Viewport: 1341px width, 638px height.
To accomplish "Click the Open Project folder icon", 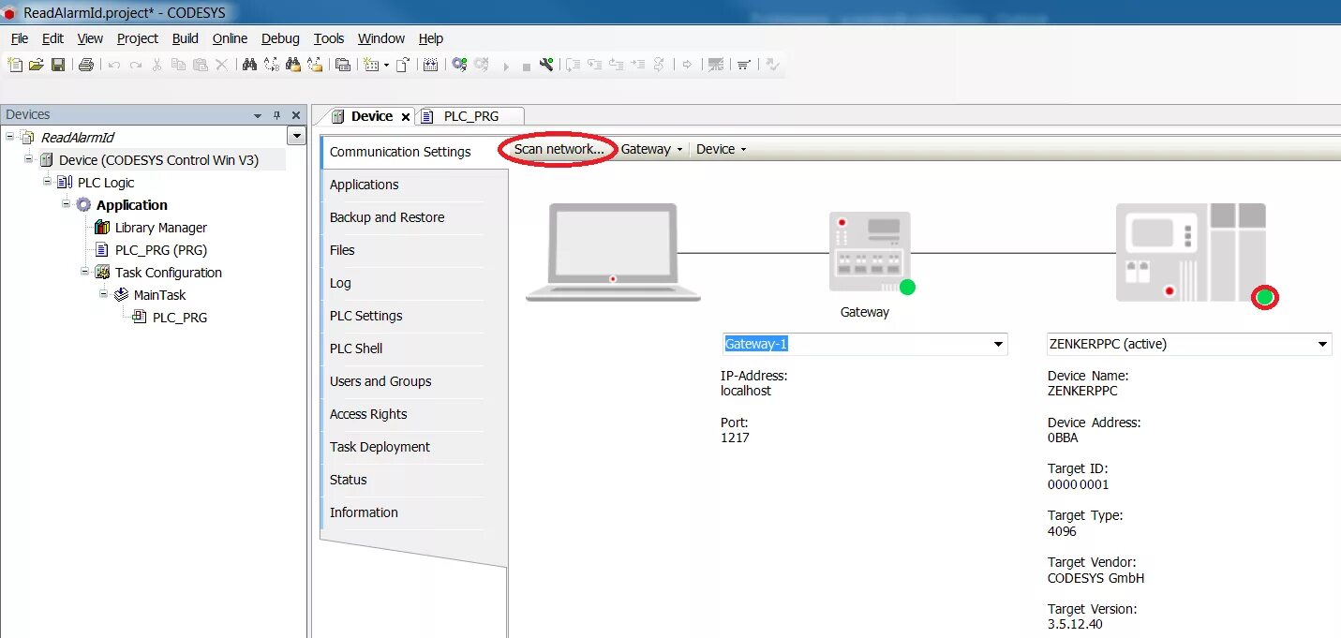I will click(36, 65).
